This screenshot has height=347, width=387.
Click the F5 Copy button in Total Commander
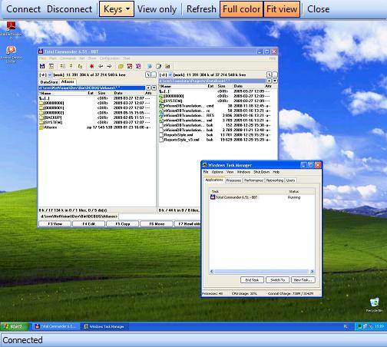pyautogui.click(x=123, y=224)
